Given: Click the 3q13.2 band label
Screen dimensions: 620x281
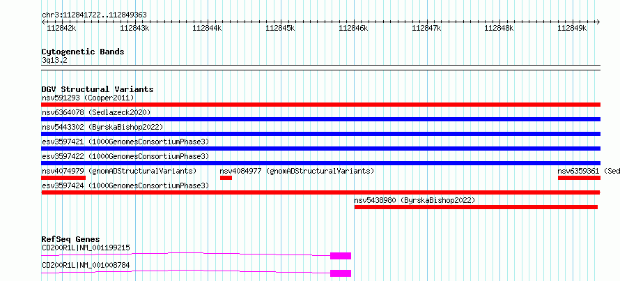Looking at the screenshot, I should coord(54,60).
